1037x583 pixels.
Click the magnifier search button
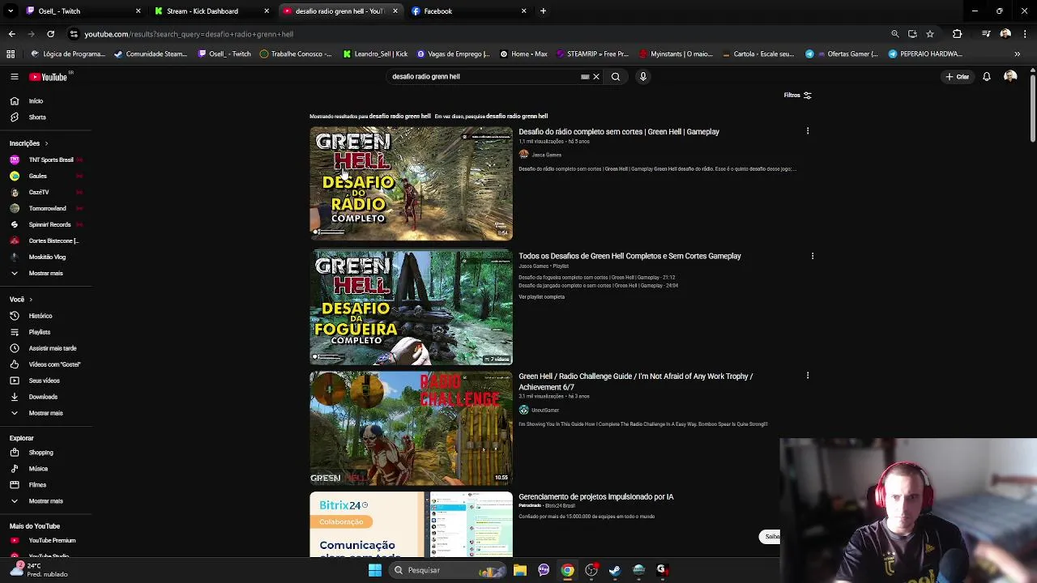pyautogui.click(x=616, y=77)
